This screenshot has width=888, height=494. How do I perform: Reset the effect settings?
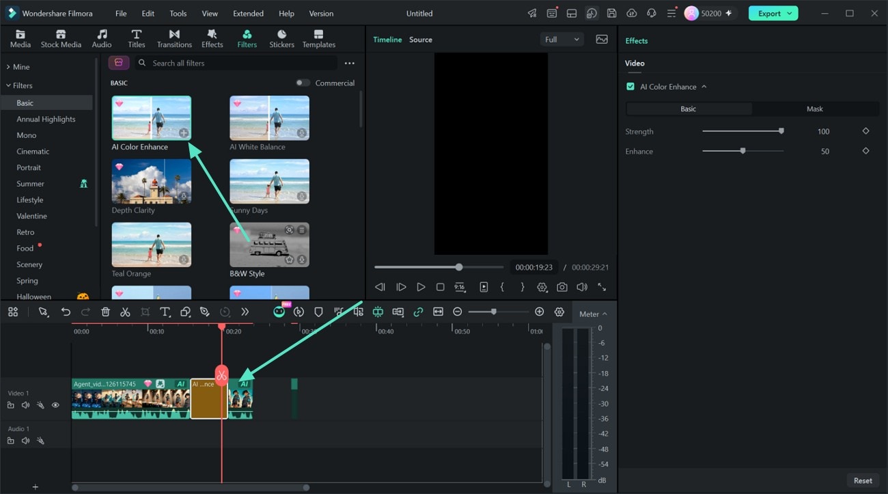[863, 480]
